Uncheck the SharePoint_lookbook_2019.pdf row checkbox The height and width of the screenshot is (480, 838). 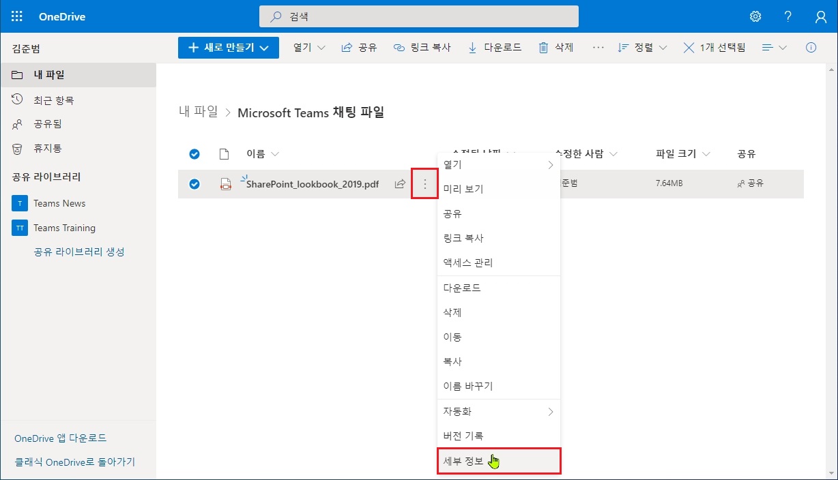tap(194, 184)
